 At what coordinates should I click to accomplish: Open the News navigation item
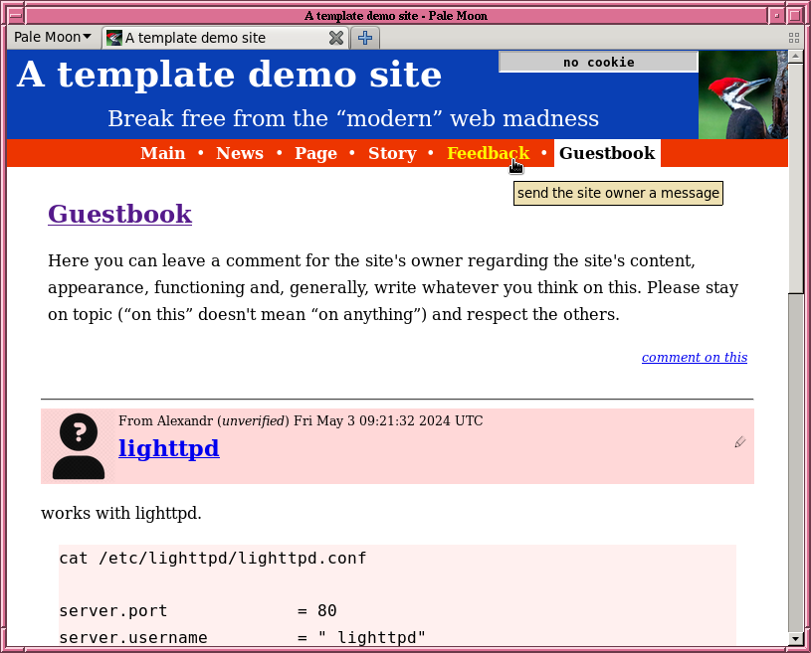pos(240,153)
